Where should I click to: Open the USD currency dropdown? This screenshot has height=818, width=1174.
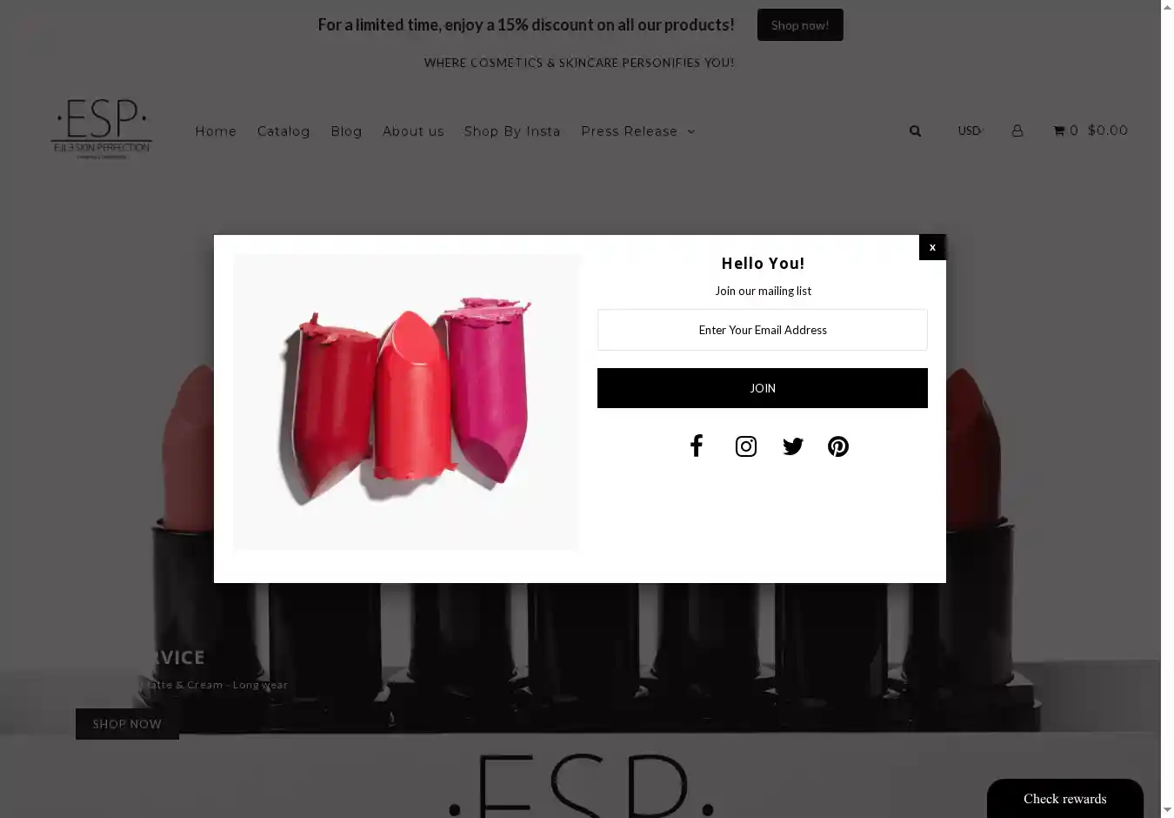click(x=970, y=131)
